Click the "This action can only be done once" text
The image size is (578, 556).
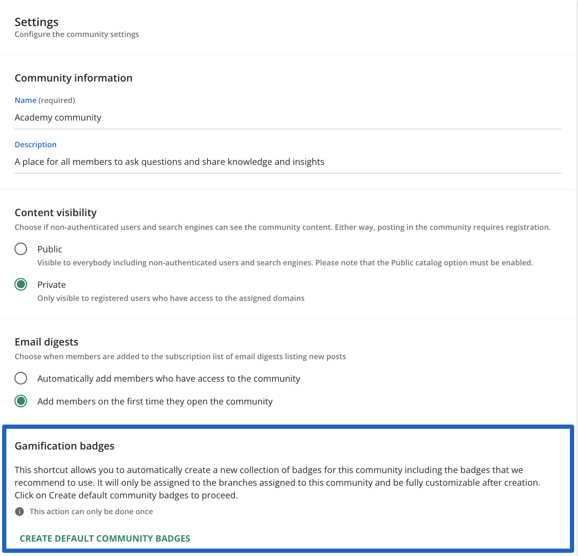[91, 511]
